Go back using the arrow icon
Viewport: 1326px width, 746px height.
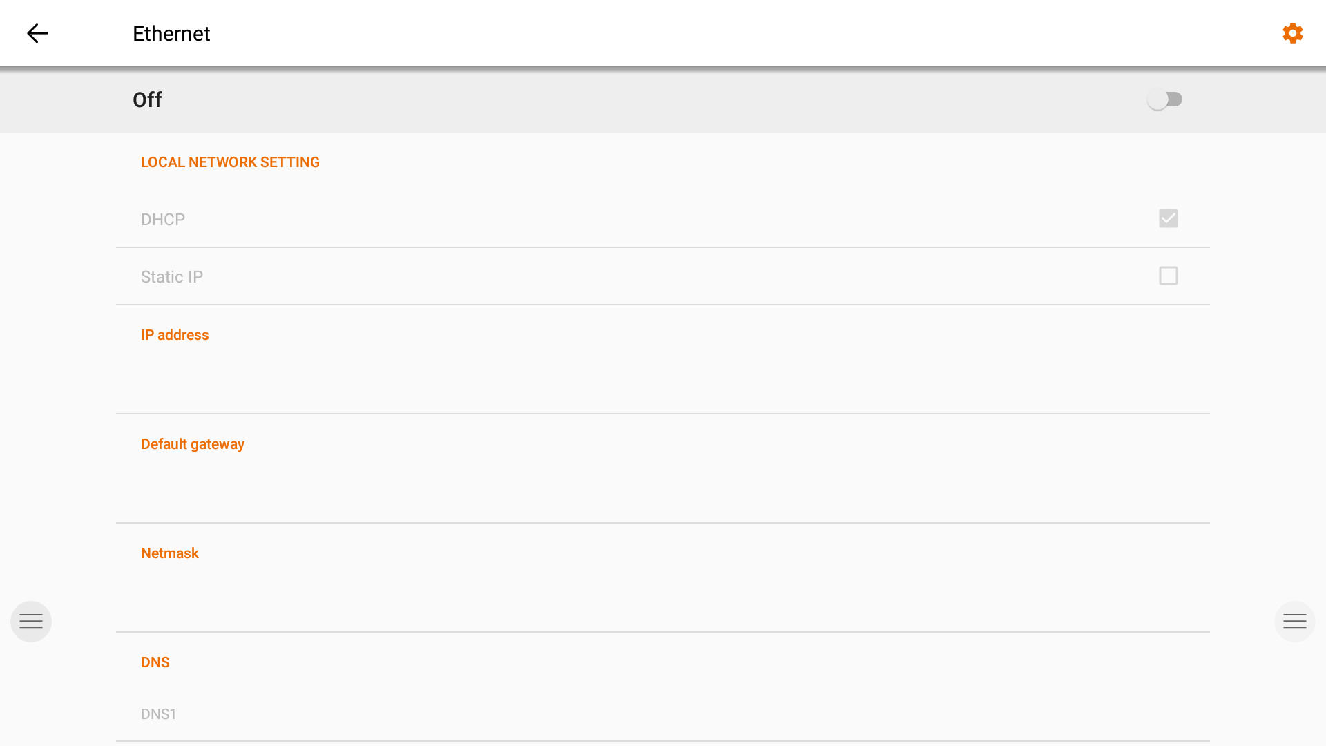(x=37, y=33)
